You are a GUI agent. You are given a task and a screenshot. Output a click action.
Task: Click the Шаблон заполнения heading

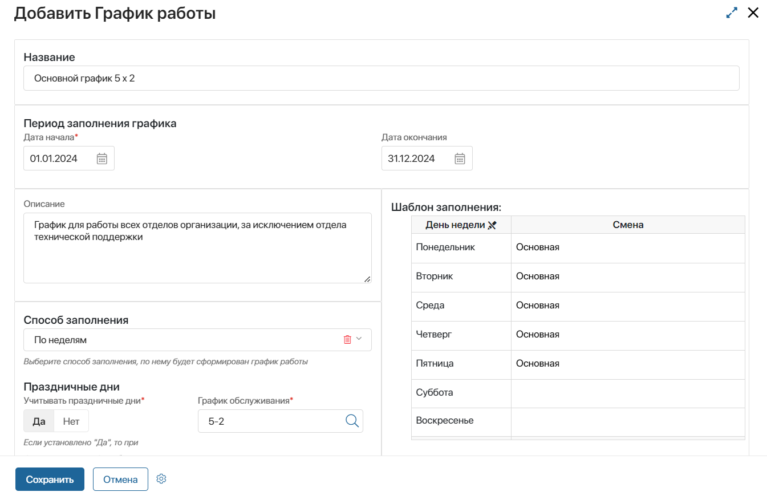(x=446, y=208)
